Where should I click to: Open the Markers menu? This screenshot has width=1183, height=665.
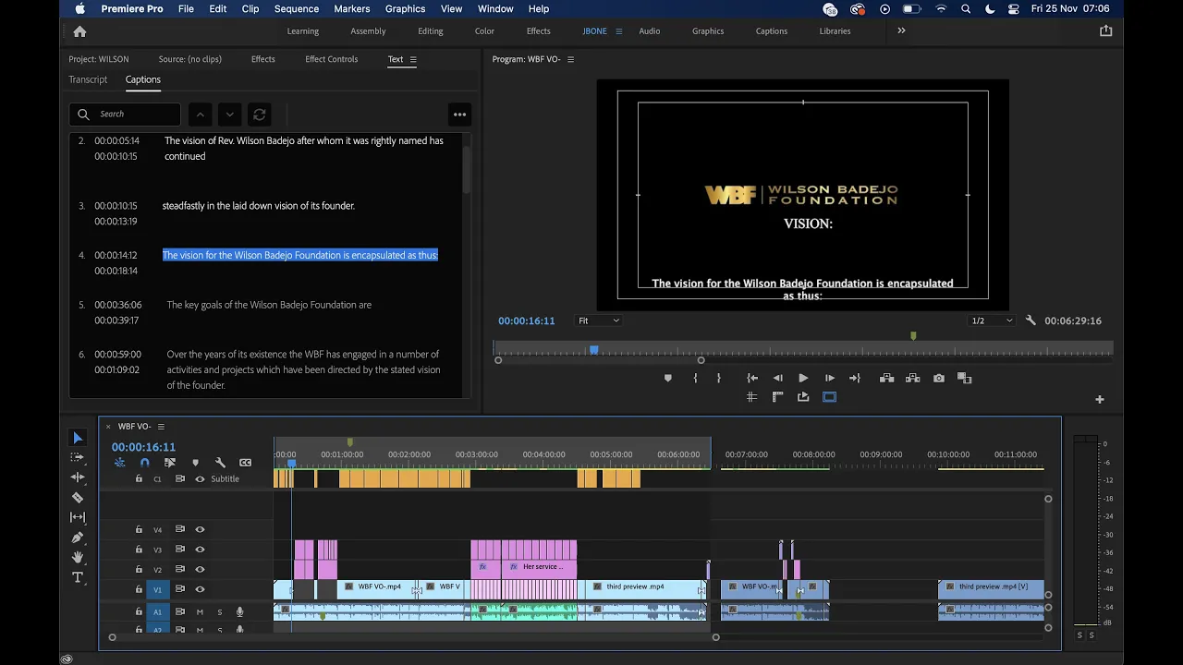(351, 9)
